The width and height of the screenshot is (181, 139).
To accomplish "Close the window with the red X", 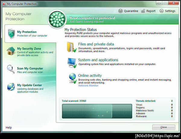I will (173, 3).
